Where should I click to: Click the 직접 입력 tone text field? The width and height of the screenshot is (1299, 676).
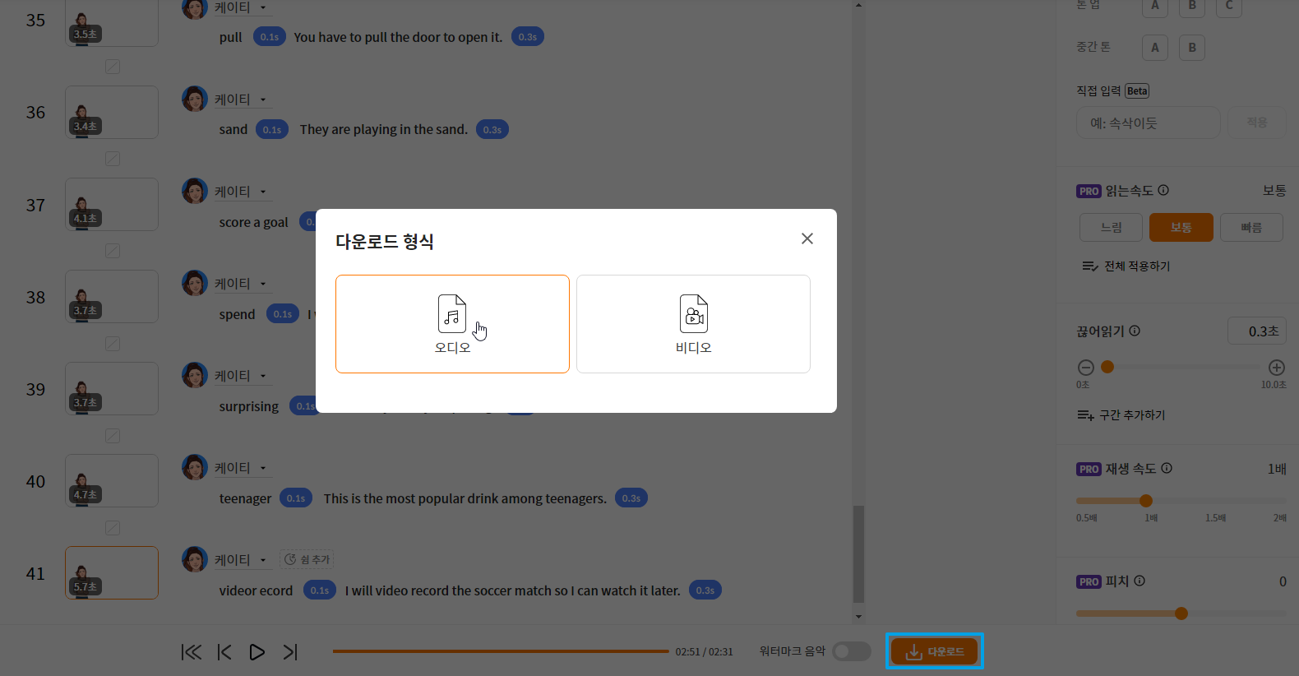pos(1149,123)
